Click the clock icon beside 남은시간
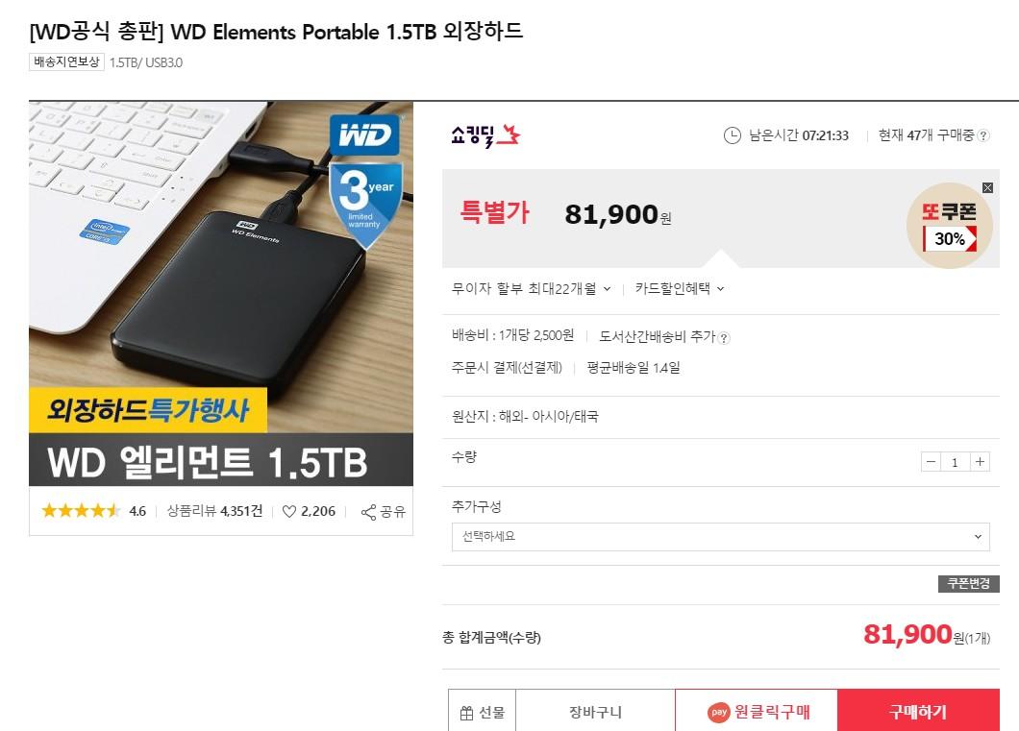The height and width of the screenshot is (731, 1019). (x=732, y=135)
